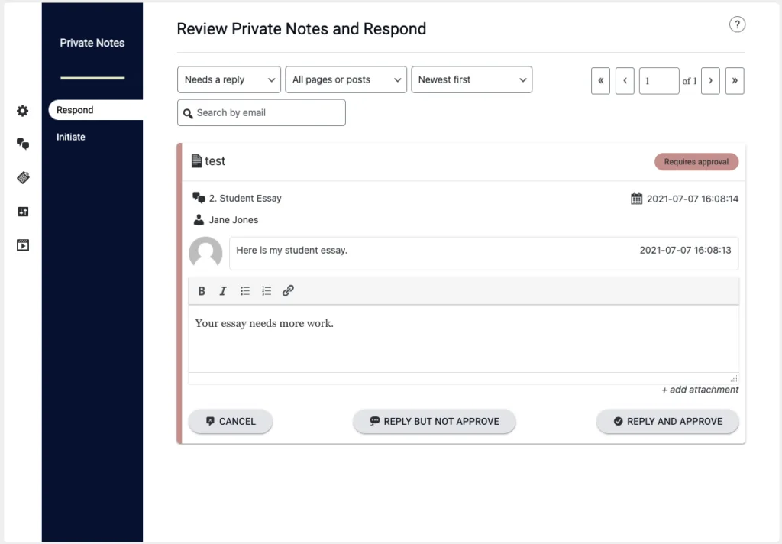The image size is (782, 544).
Task: Click the person icon beside Jane Jones
Action: tap(199, 219)
